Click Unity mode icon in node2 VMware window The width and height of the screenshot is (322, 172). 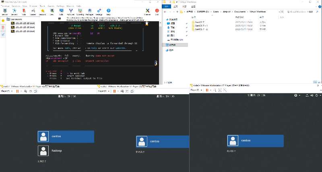coord(132,91)
